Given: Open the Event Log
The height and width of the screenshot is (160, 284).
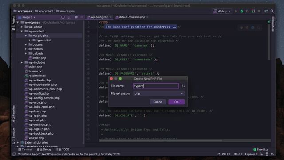Looking at the screenshot, I should pos(261,150).
